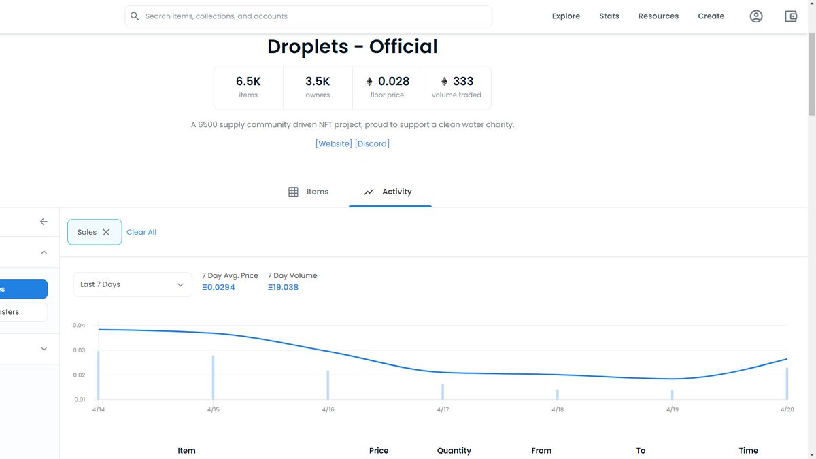Click the Time column header
Screen dimensions: 816x459
click(x=749, y=450)
